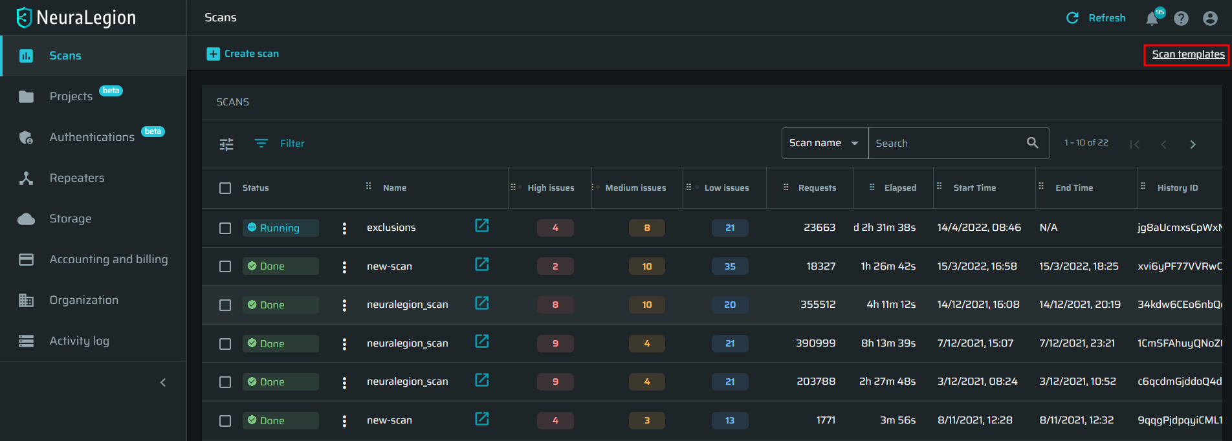
Task: Open the notifications bell
Action: pyautogui.click(x=1152, y=19)
